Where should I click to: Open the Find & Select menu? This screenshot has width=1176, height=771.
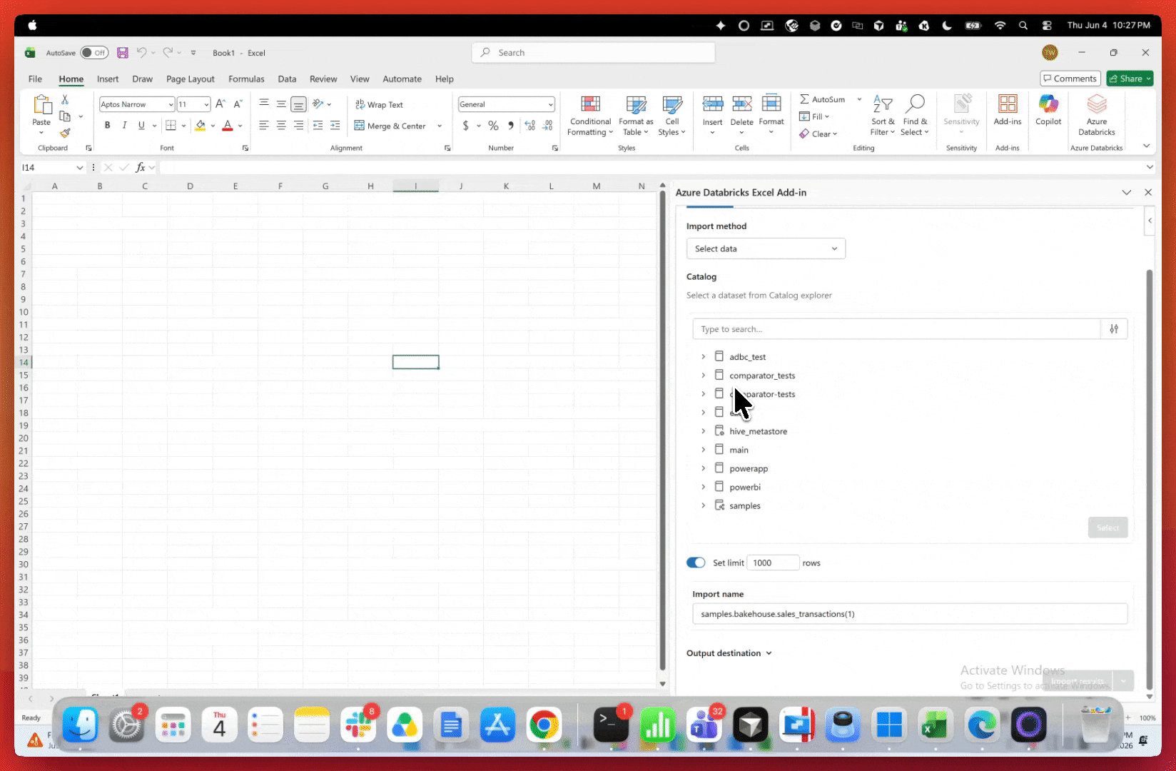click(x=914, y=115)
